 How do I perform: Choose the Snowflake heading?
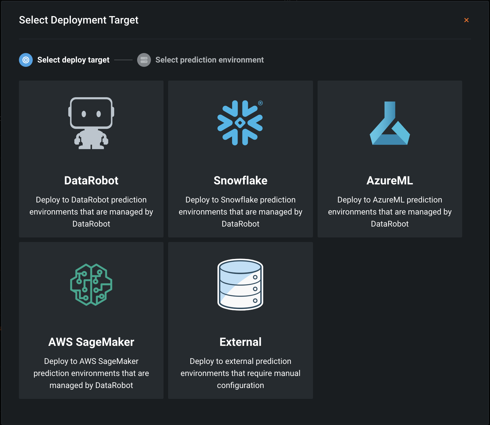click(240, 181)
